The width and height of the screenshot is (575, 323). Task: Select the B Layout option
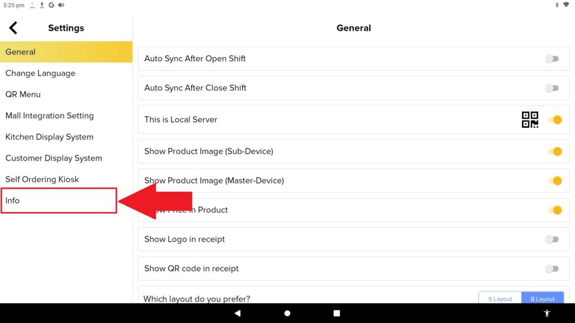pos(543,298)
